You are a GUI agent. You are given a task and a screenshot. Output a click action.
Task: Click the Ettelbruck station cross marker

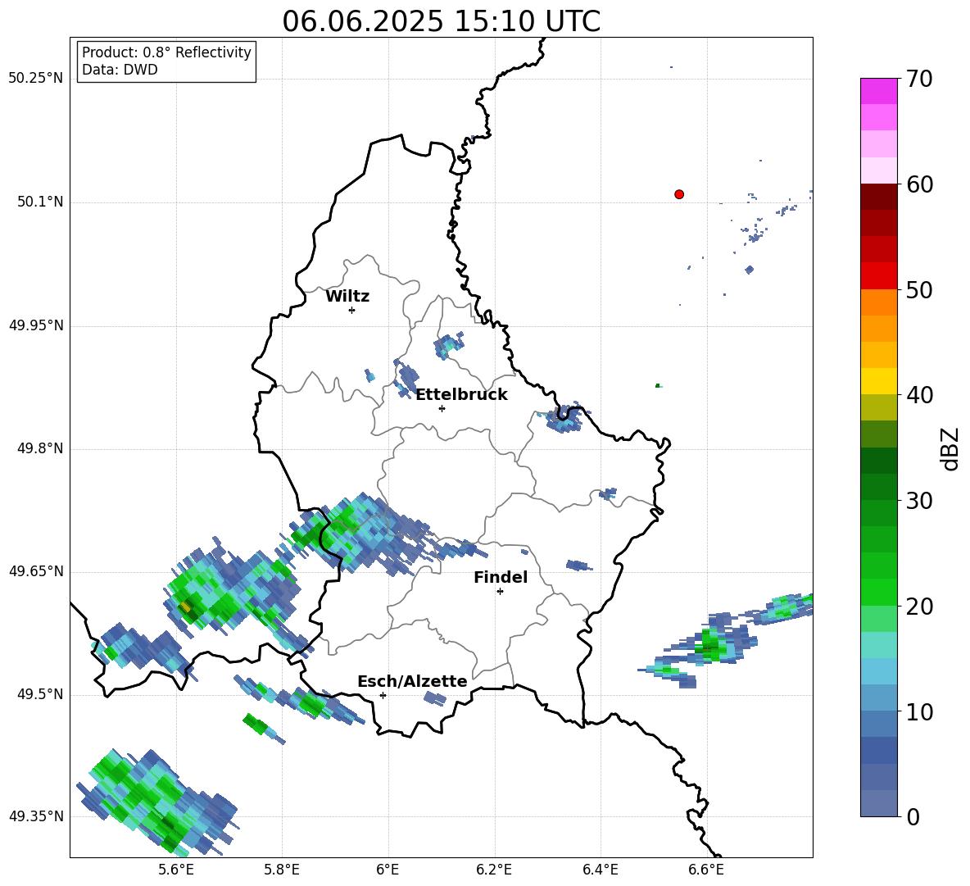coord(442,408)
